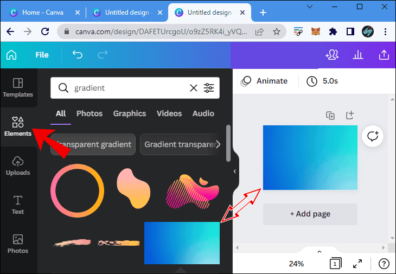Viewport: 396px width, 274px height.
Task: Open search filter options icon
Action: tap(209, 88)
